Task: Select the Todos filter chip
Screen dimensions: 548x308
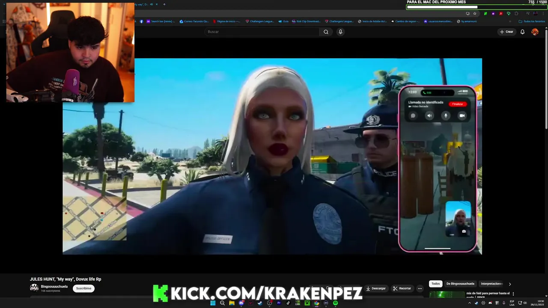Action: (435, 284)
